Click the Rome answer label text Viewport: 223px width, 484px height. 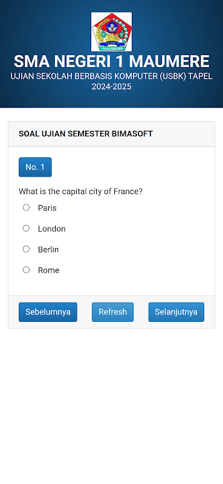tap(49, 270)
